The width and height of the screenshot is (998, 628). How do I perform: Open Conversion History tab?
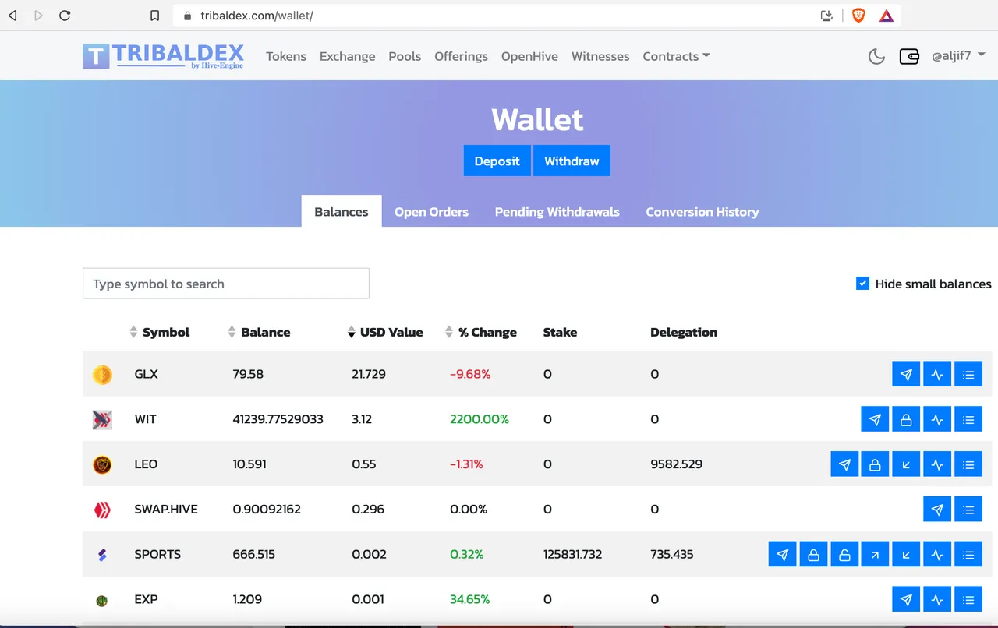pos(702,212)
